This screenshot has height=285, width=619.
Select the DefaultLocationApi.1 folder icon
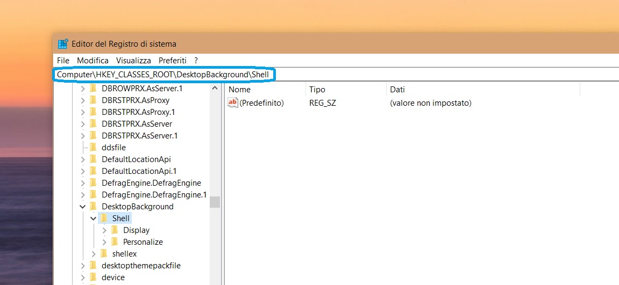(x=93, y=171)
